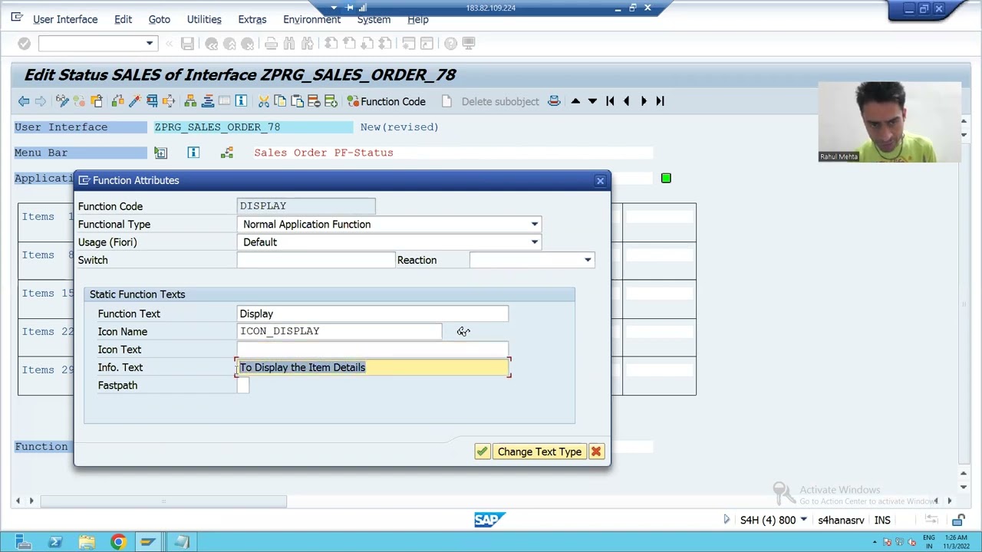This screenshot has width=982, height=552.
Task: Close the Function Attributes dialog from title bar
Action: coord(600,181)
